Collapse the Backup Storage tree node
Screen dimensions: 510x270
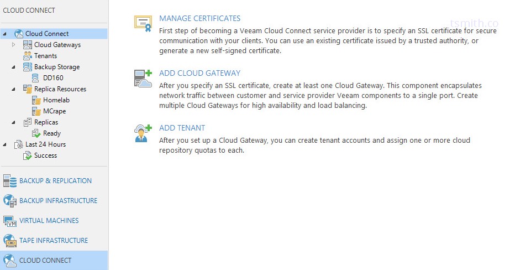[x=14, y=67]
